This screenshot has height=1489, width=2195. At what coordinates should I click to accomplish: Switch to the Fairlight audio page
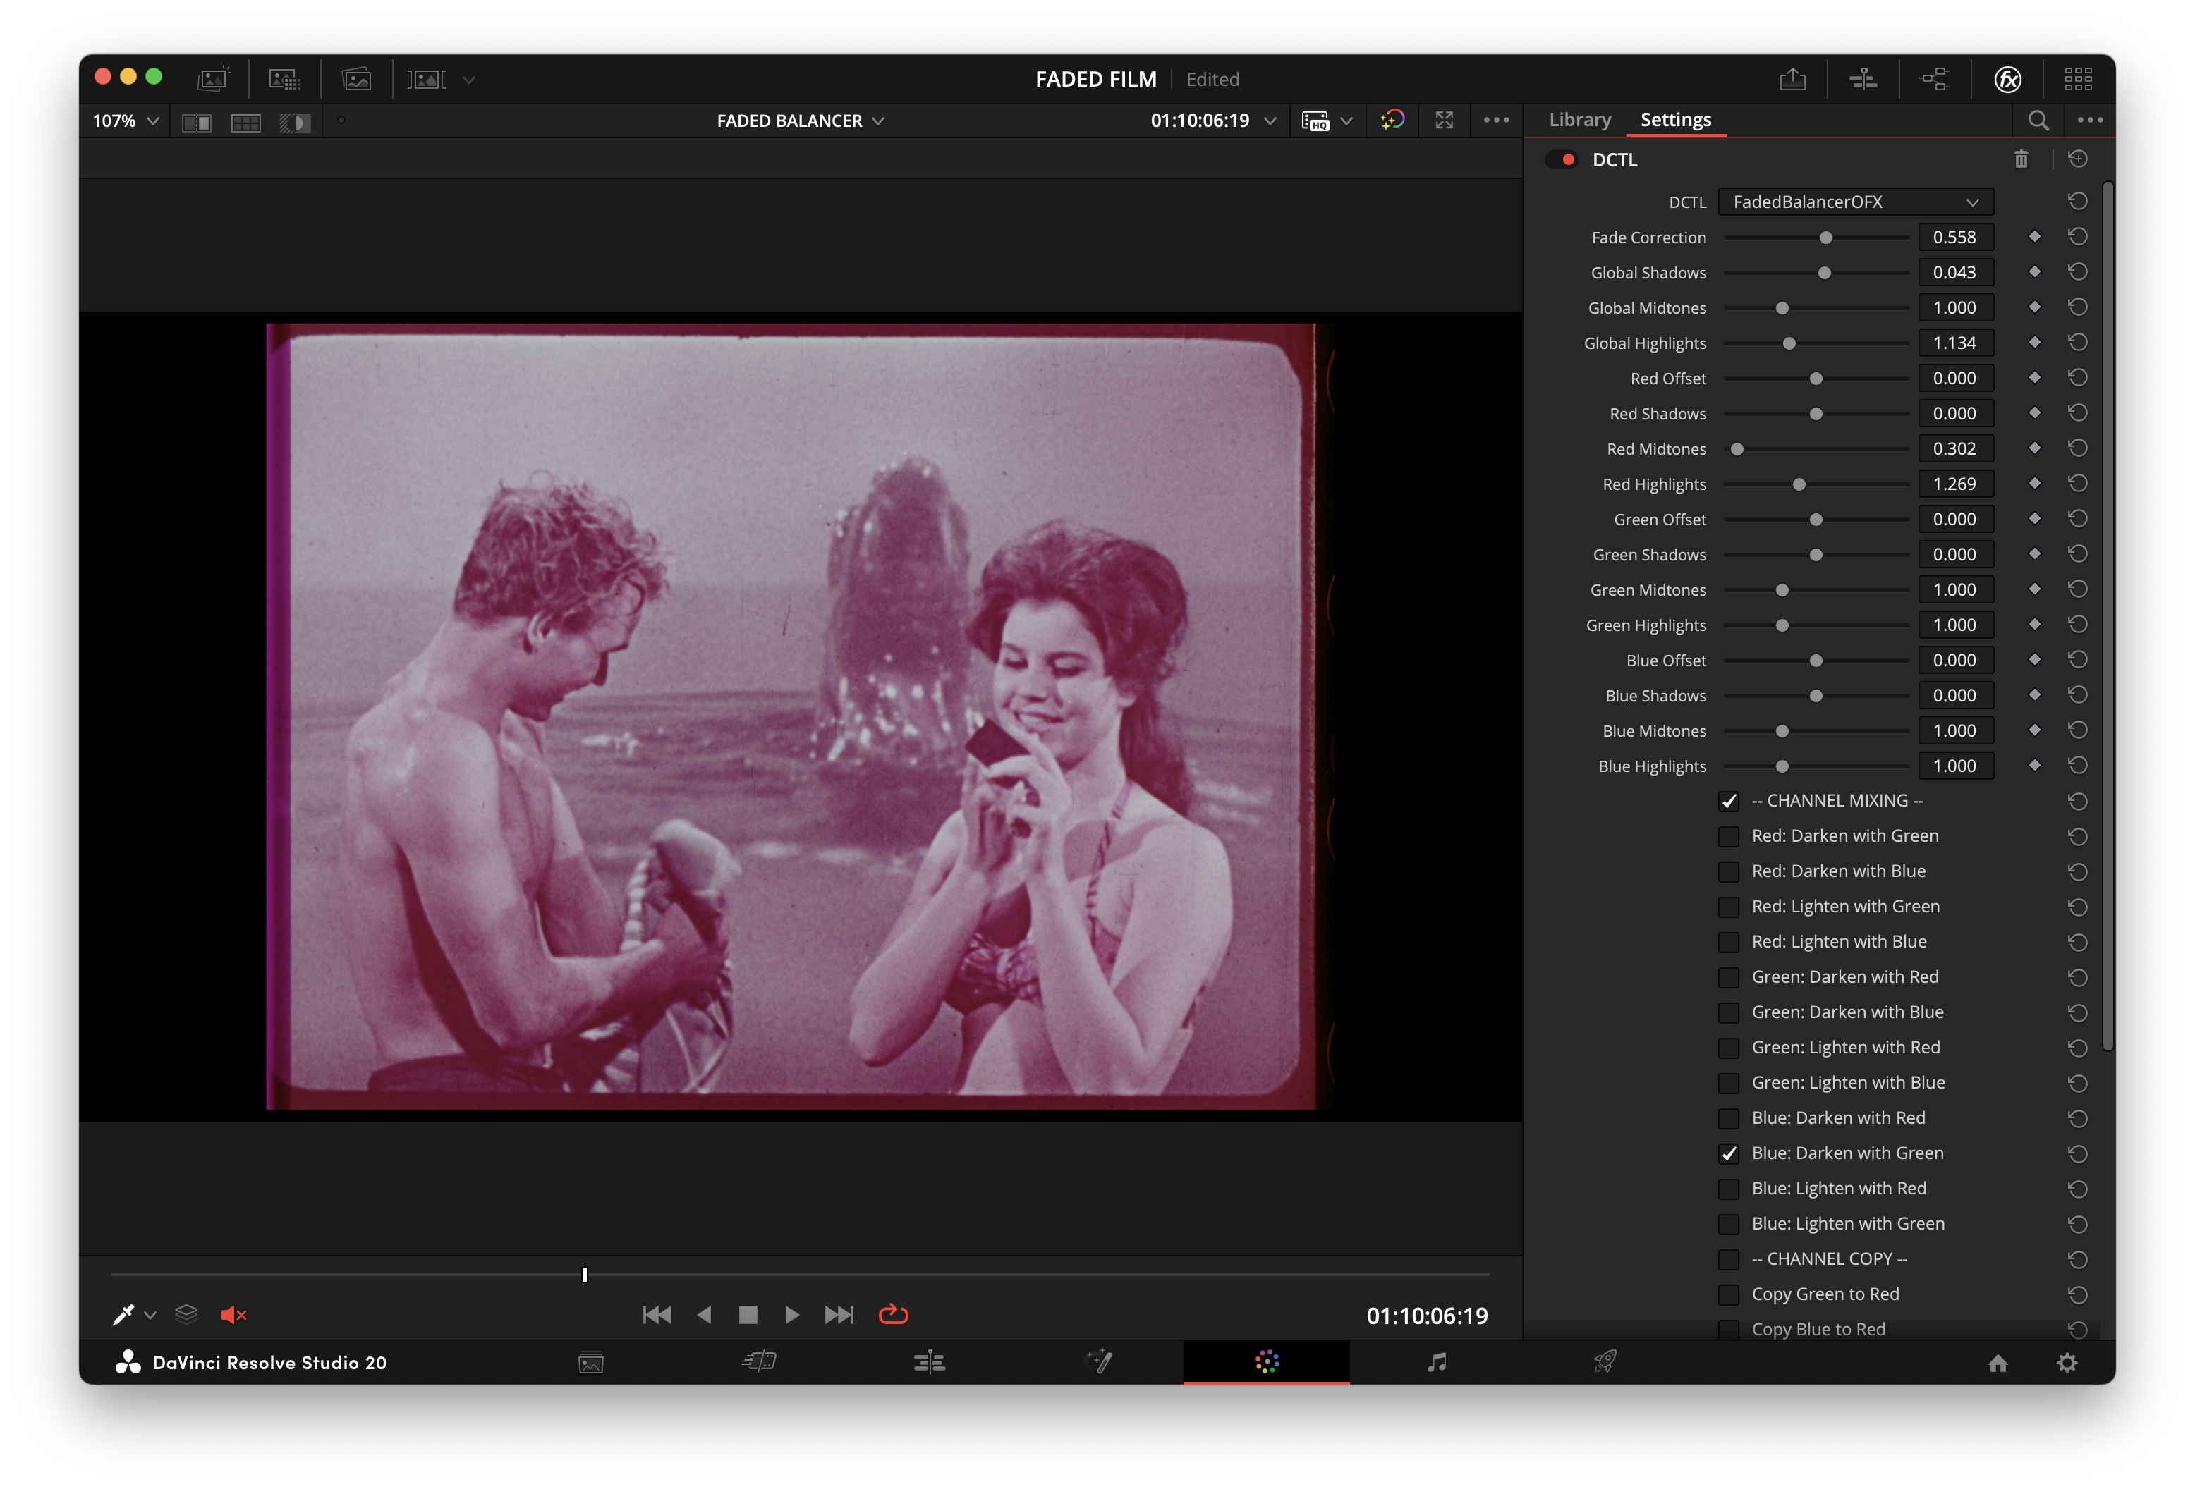click(x=1437, y=1363)
